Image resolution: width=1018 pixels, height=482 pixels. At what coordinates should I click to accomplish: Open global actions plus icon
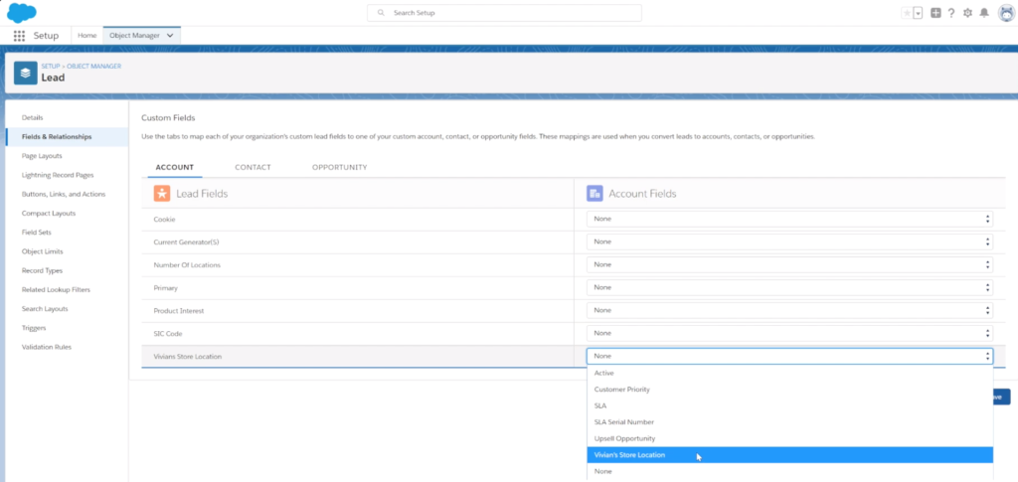click(934, 13)
